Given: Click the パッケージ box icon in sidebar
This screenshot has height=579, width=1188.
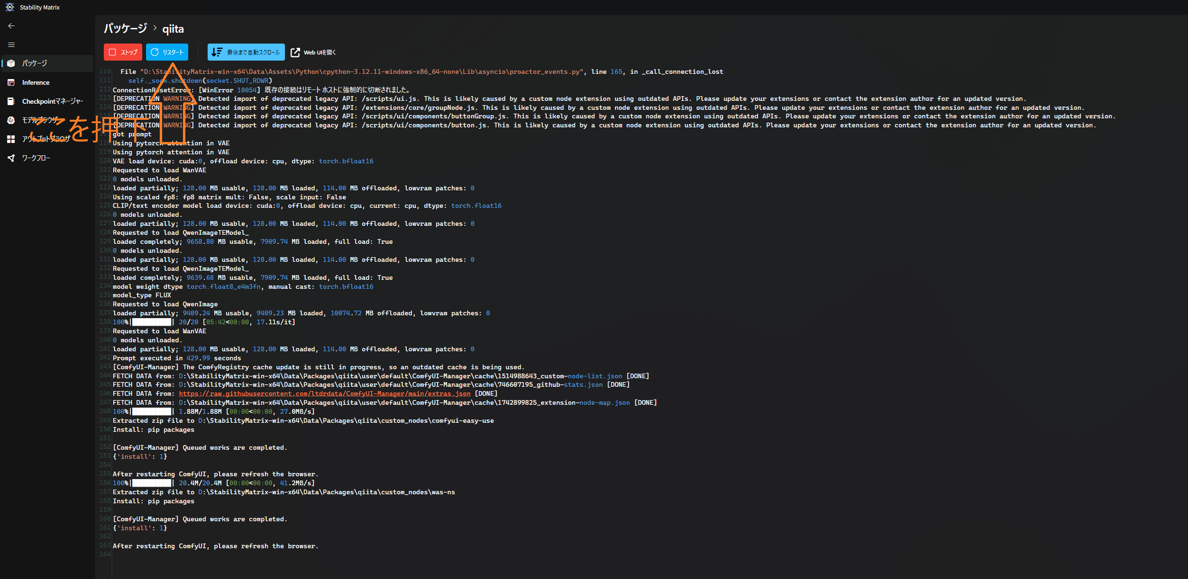Looking at the screenshot, I should tap(11, 63).
